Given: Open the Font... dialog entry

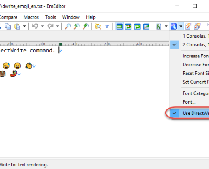Looking at the screenshot, I should [x=190, y=102].
